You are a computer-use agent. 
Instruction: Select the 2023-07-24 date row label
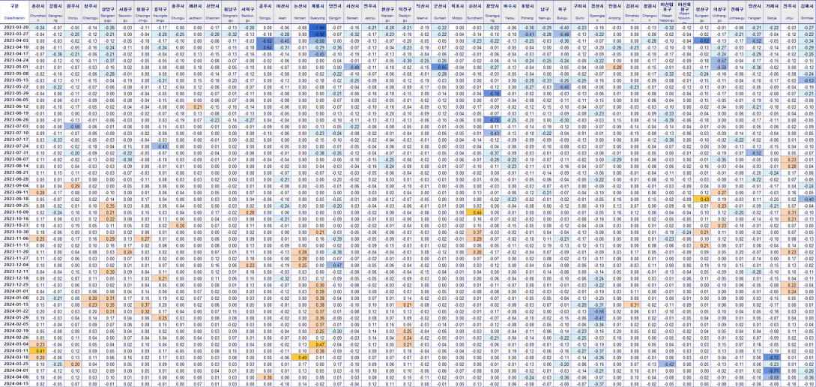coord(14,145)
